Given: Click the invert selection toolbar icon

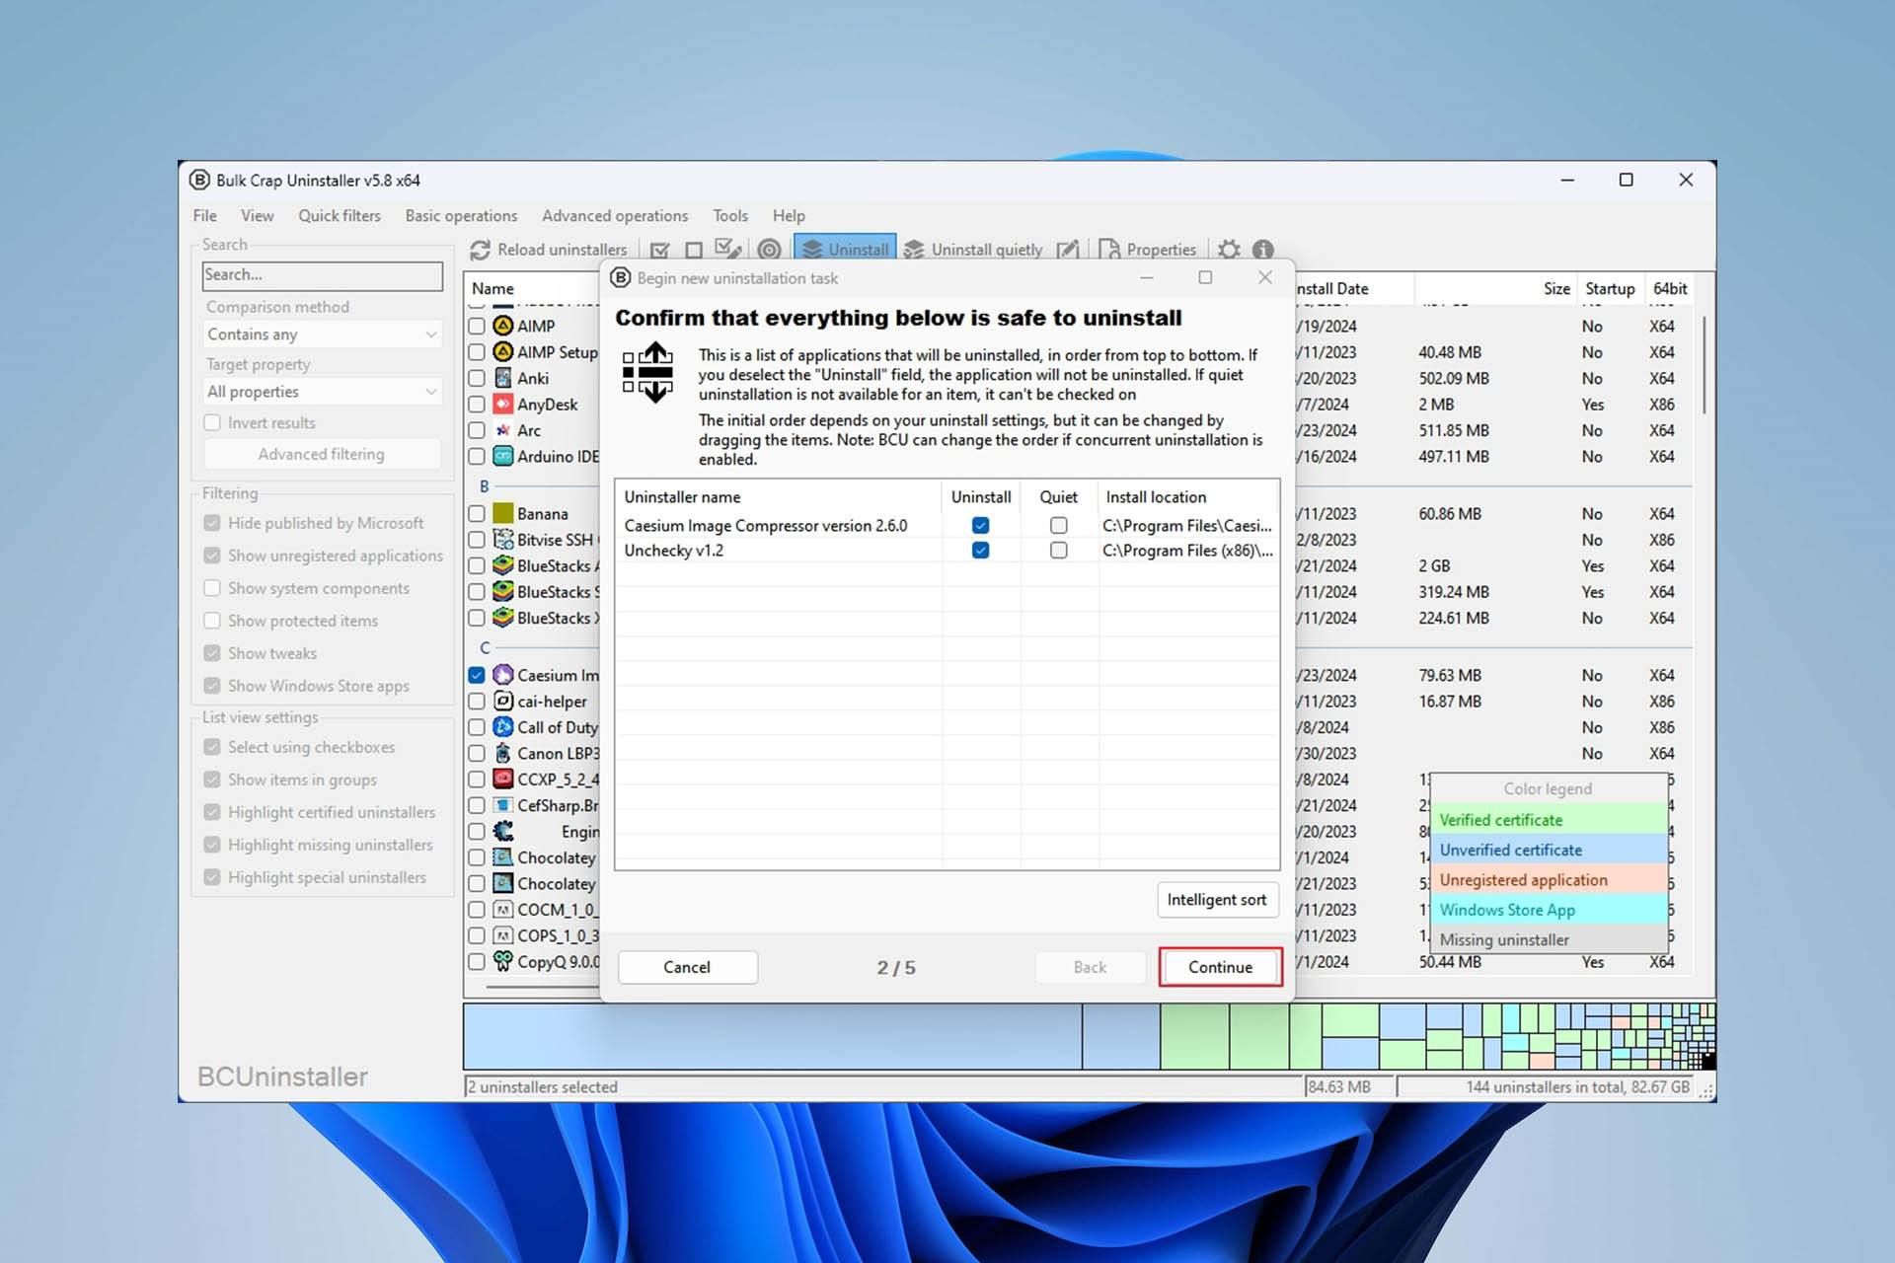Looking at the screenshot, I should tap(727, 250).
